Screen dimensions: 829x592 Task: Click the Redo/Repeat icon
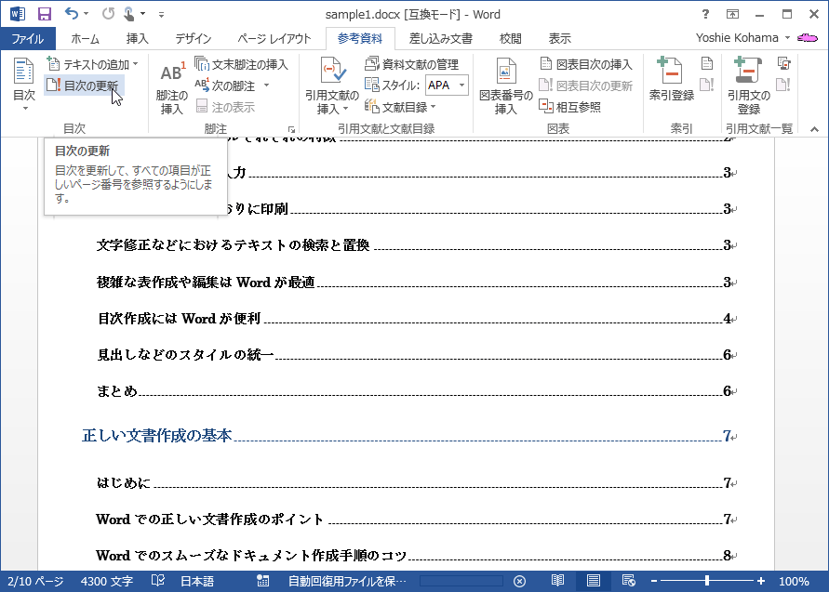(x=108, y=14)
